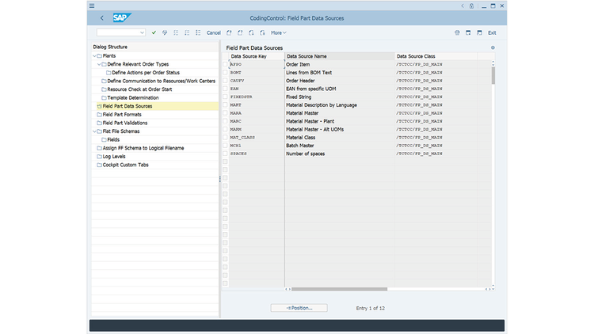Click the small back chevron in title bar
This screenshot has width=594, height=334.
click(463, 6)
